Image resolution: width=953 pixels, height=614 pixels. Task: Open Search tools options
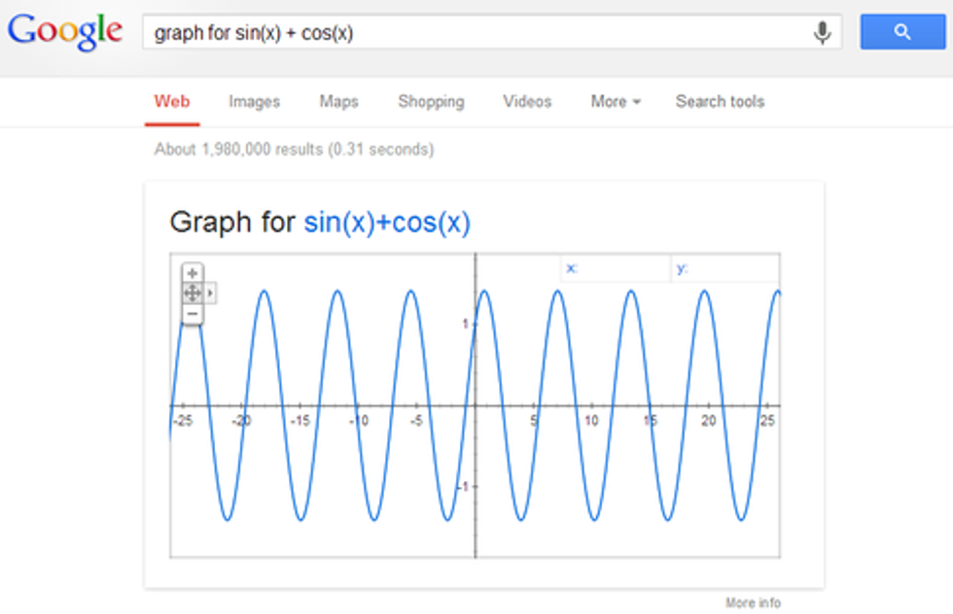pyautogui.click(x=720, y=101)
